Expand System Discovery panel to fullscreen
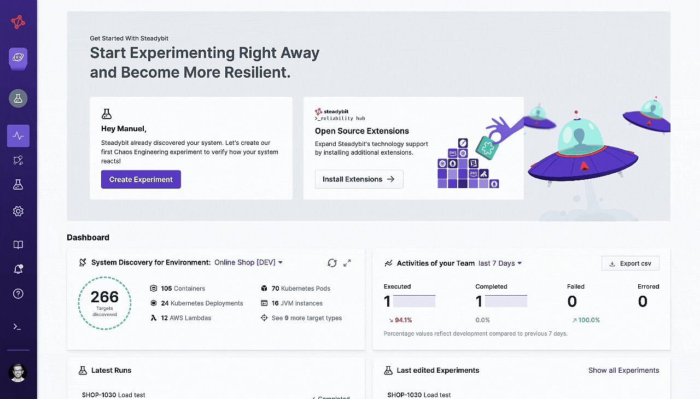This screenshot has width=700, height=399. 347,263
